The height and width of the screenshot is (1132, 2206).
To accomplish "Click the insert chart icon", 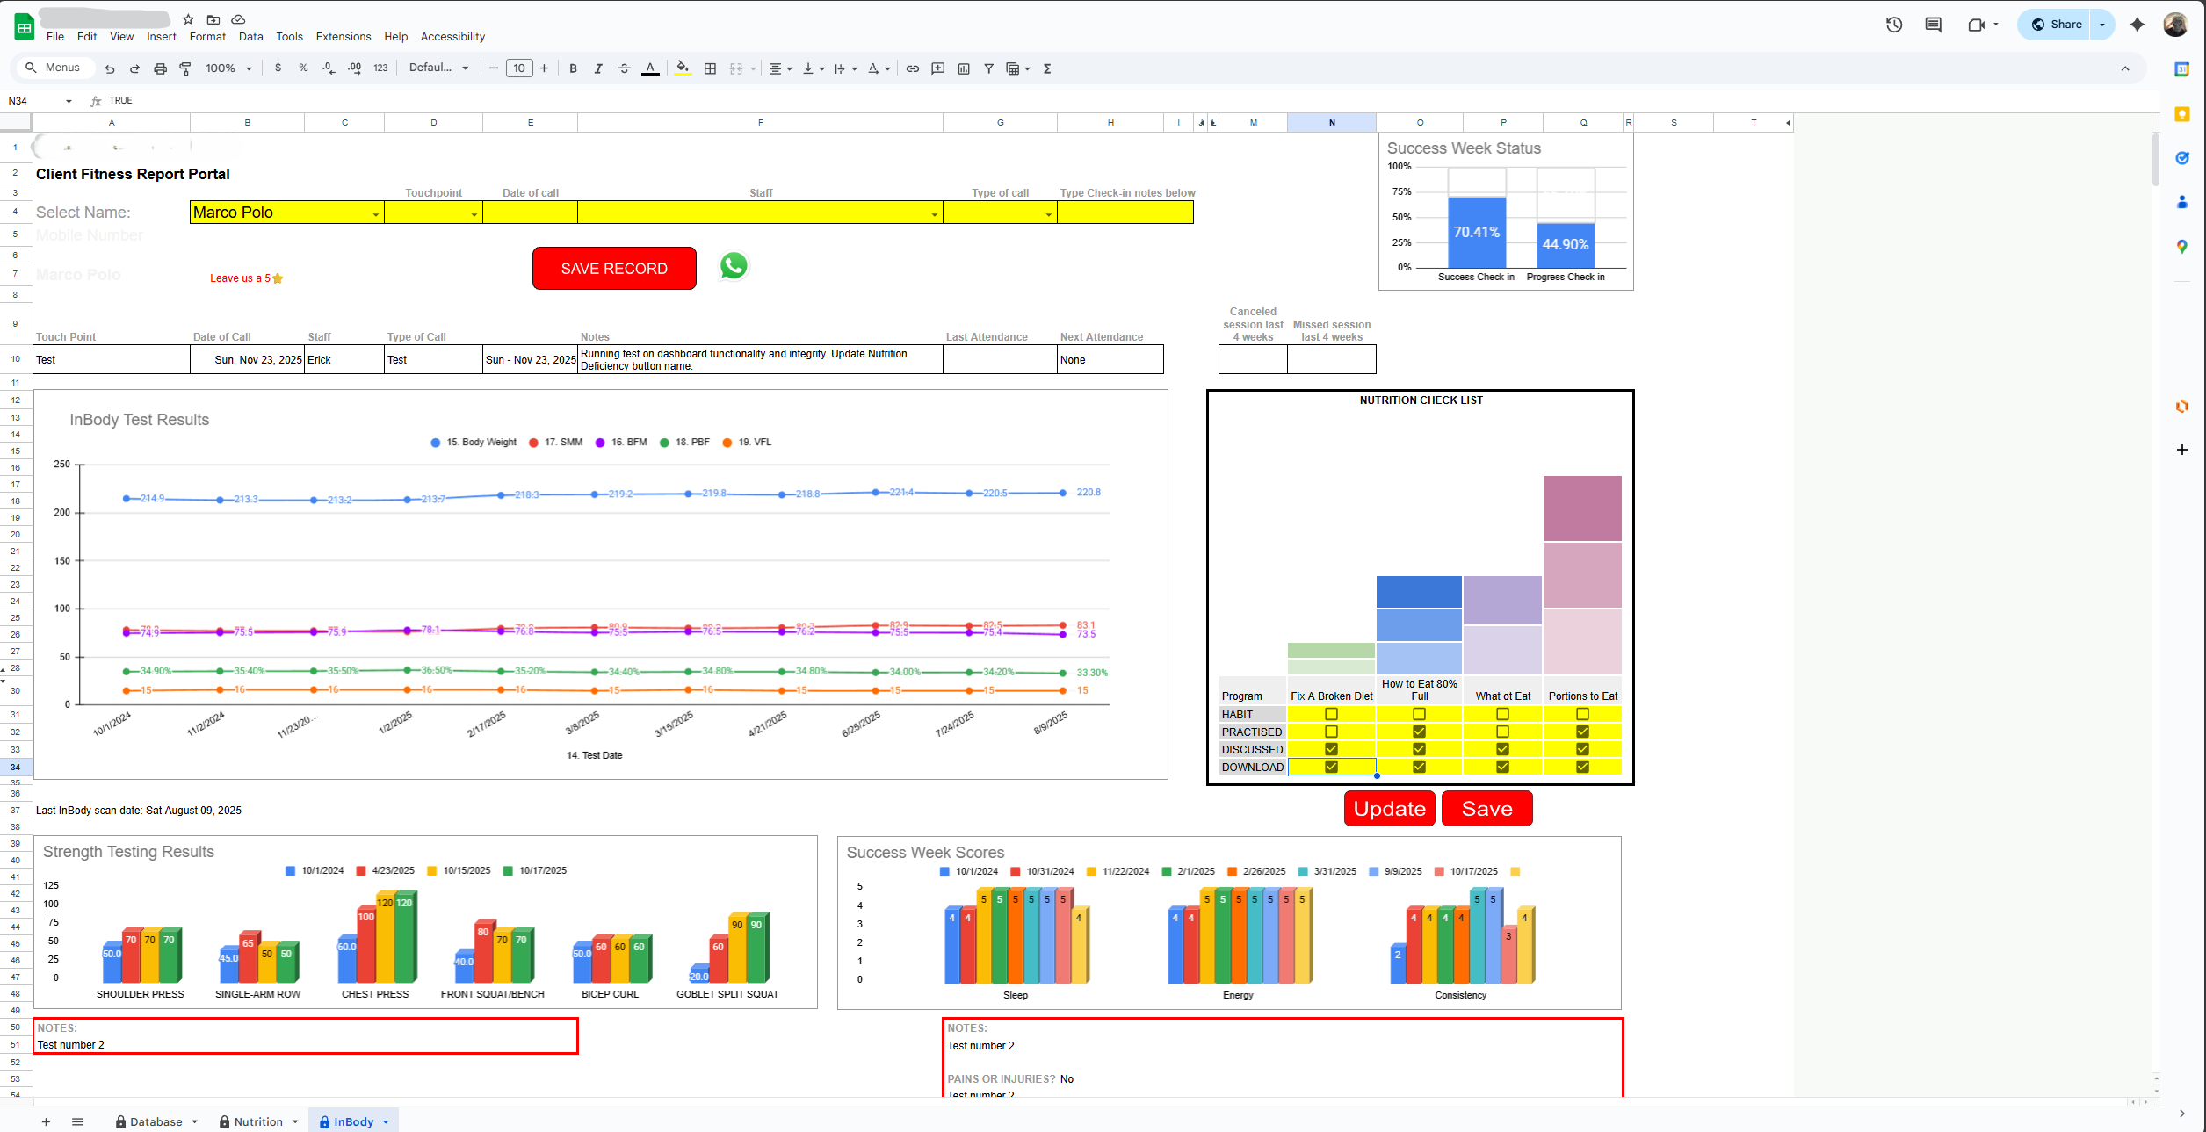I will (x=964, y=68).
